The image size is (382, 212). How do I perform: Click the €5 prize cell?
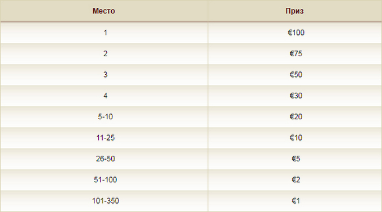[x=295, y=159]
